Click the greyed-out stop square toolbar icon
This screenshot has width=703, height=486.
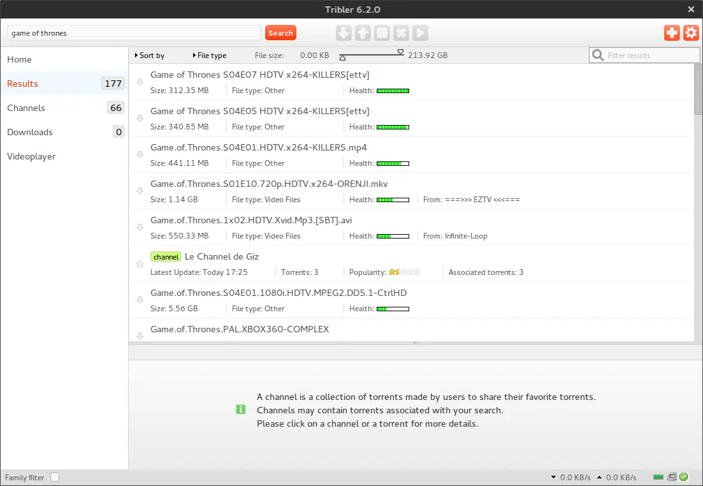[382, 33]
